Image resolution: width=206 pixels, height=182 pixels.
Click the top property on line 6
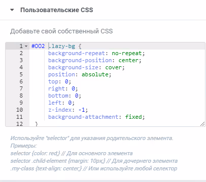[x=53, y=81]
